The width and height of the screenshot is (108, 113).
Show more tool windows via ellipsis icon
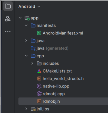click(x=8, y=31)
